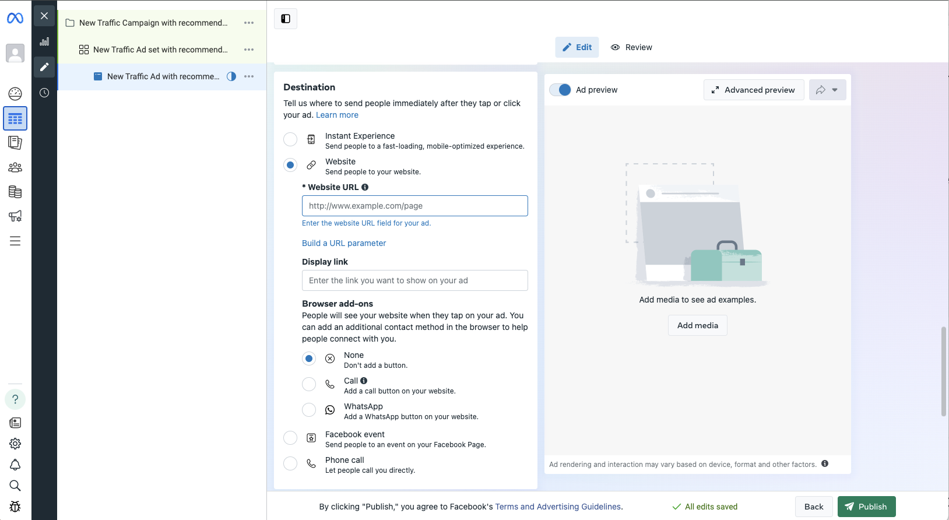Open the notifications bell icon
This screenshot has height=520, width=949.
[15, 465]
